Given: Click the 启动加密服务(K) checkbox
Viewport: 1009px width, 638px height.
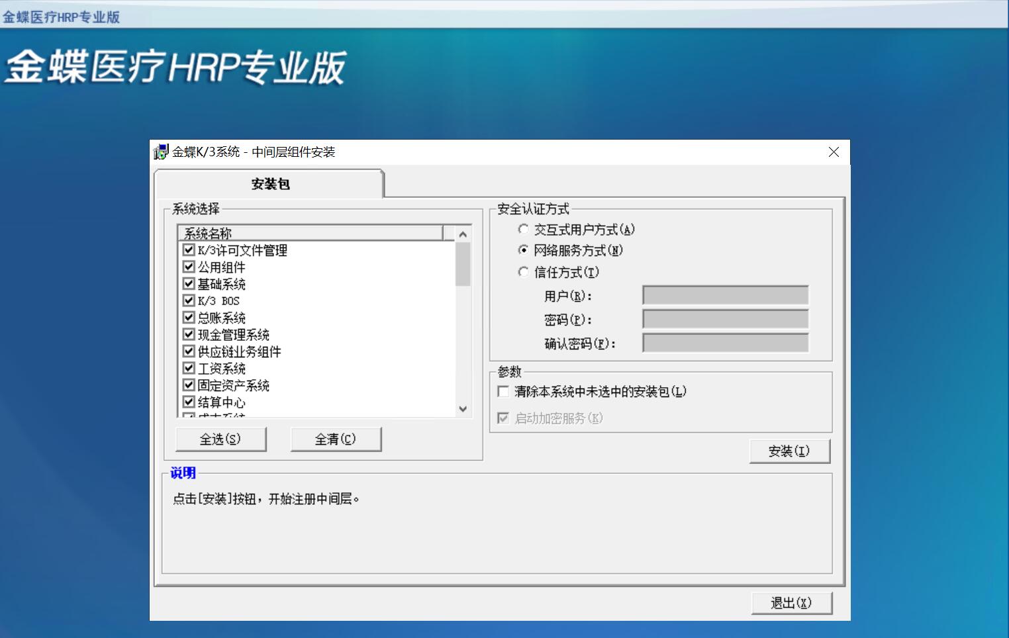Looking at the screenshot, I should point(503,418).
